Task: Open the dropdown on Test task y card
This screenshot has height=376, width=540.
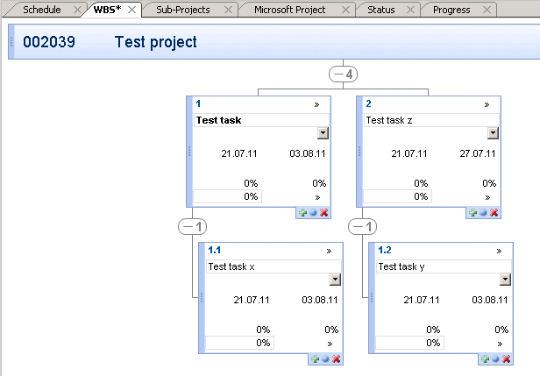Action: point(505,280)
